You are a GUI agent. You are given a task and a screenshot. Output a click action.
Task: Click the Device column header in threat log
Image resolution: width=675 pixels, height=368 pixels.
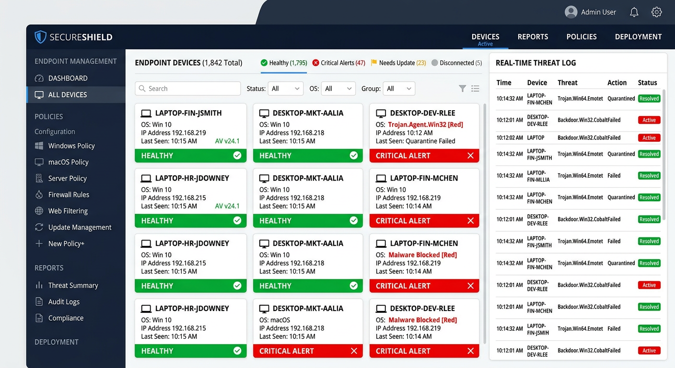(537, 82)
